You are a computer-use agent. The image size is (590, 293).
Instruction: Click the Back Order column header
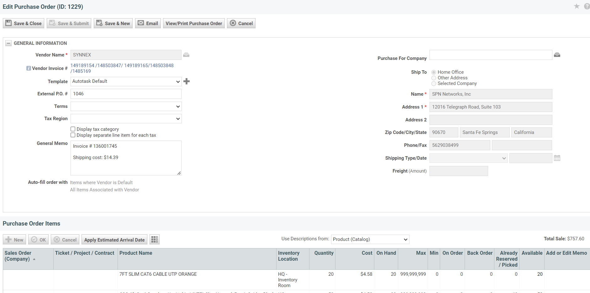(480, 259)
